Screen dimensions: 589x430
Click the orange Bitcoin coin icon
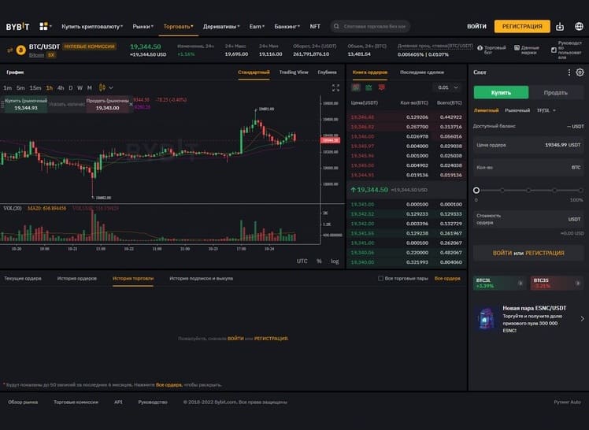[20, 50]
